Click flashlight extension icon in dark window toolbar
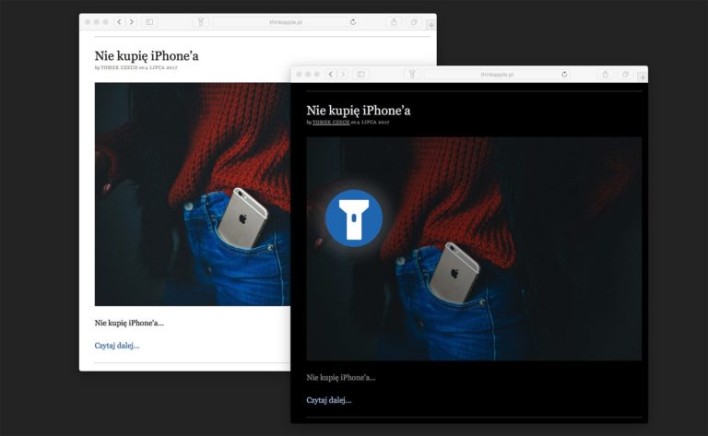This screenshot has width=708, height=436. pos(412,75)
